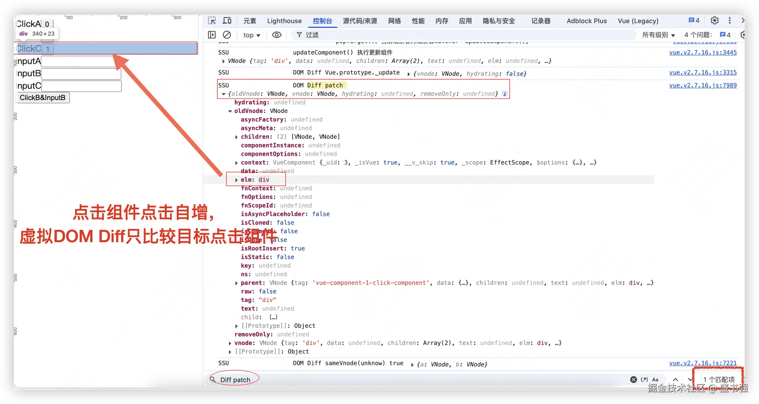Expand the last [[Prototype]]: Object row
The width and height of the screenshot is (759, 404).
tap(230, 352)
